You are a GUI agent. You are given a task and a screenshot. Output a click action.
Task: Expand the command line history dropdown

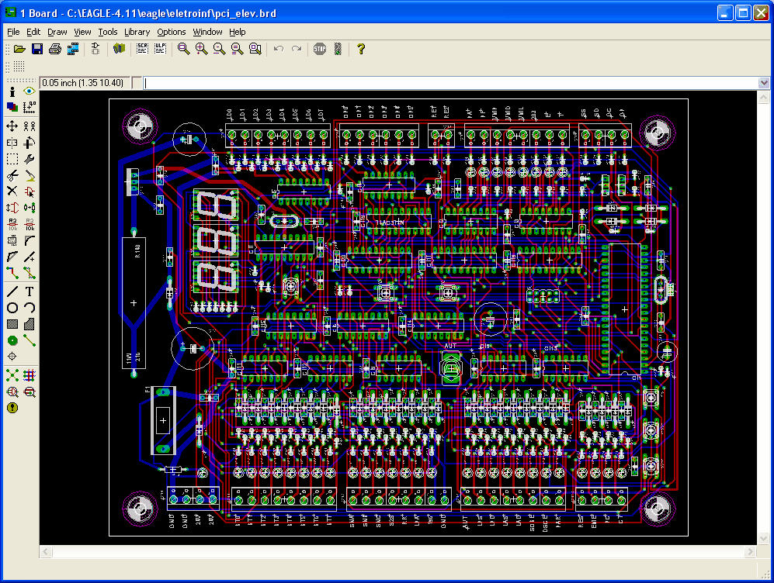[x=762, y=83]
